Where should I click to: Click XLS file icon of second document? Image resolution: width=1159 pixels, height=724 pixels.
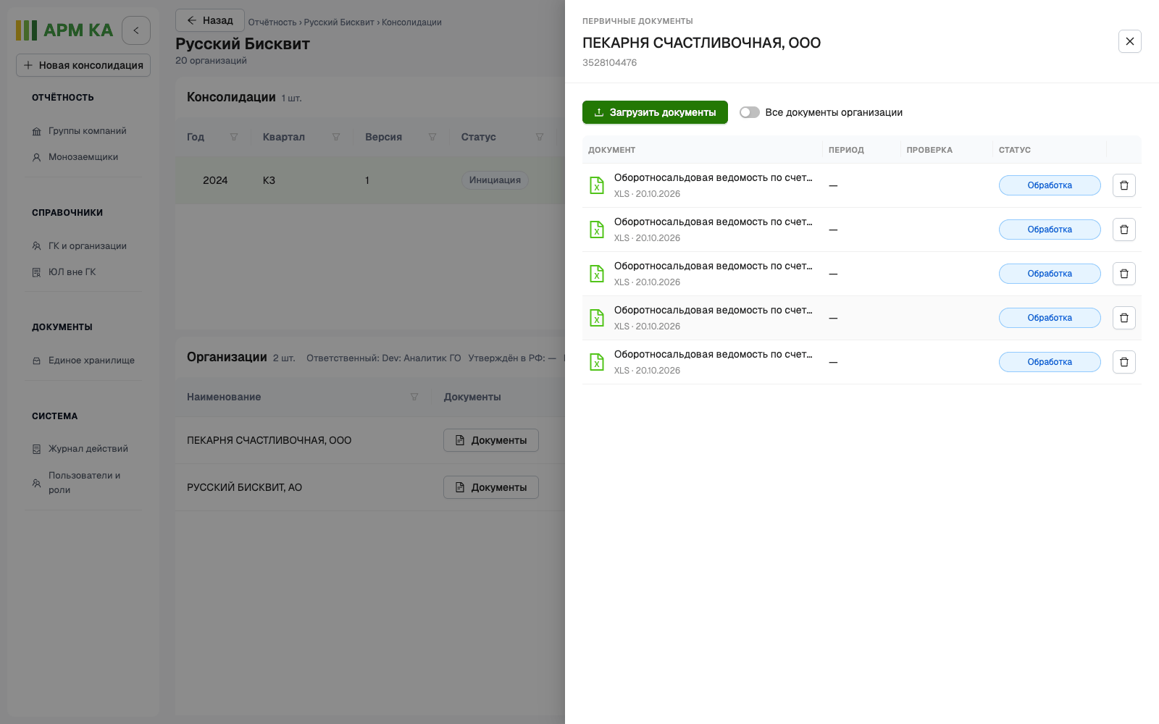(x=597, y=230)
